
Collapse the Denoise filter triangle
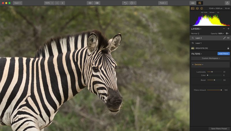point(193,64)
